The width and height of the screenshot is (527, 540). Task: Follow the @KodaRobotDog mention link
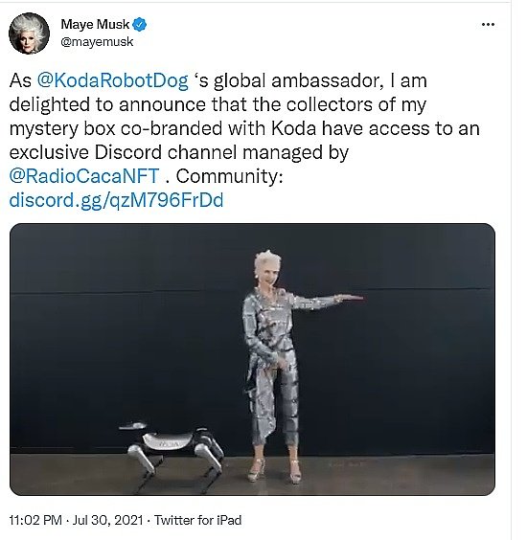[113, 80]
